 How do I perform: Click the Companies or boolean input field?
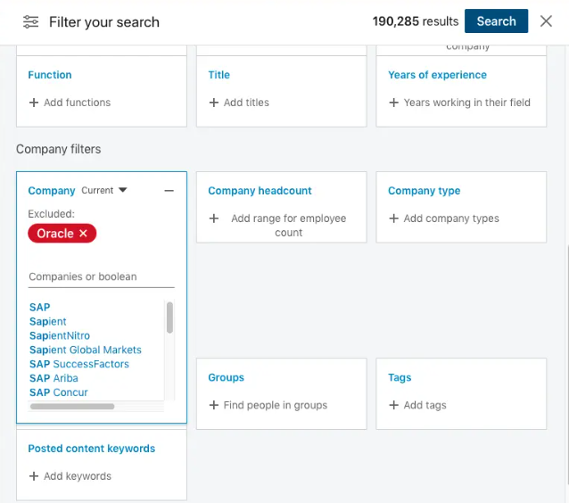point(102,276)
